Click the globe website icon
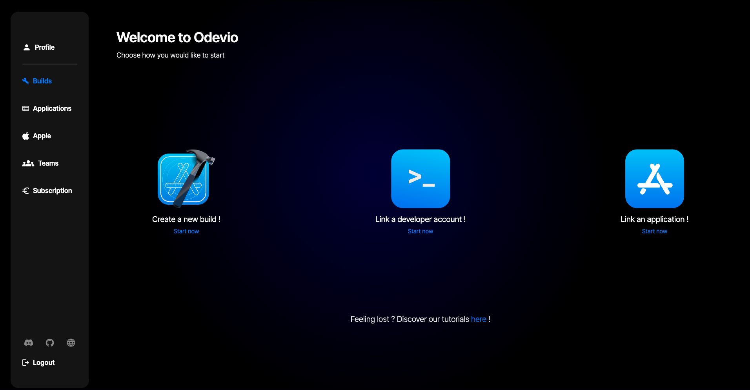This screenshot has height=390, width=750. point(71,343)
